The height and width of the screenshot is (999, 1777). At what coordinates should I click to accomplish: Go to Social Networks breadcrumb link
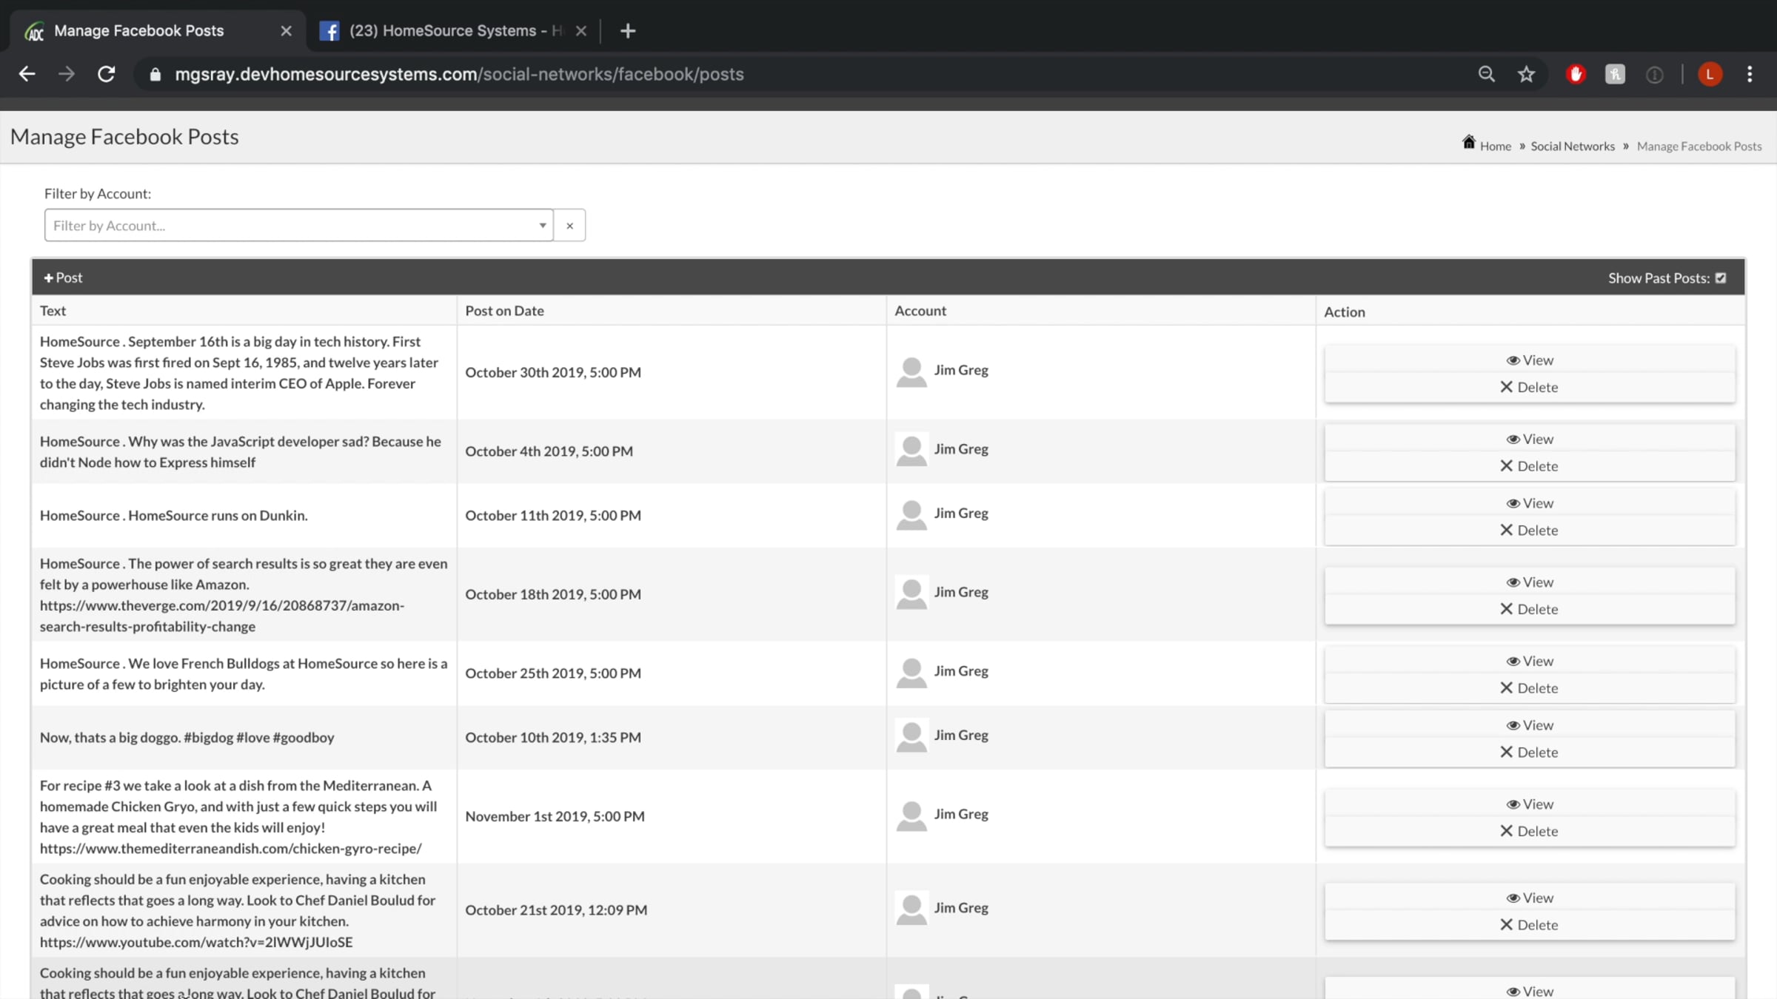pos(1573,147)
